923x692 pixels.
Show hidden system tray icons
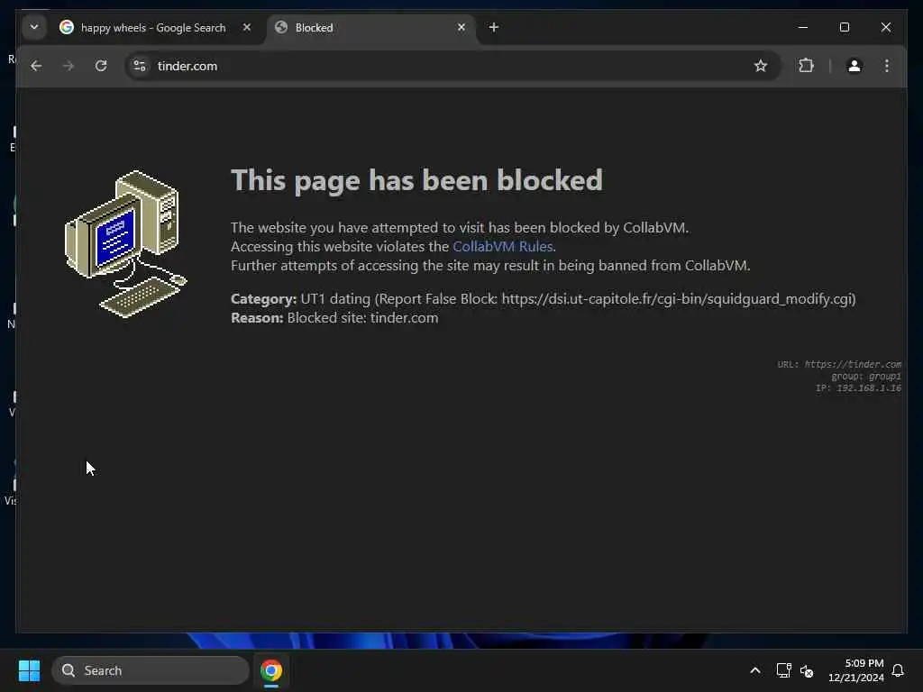754,670
